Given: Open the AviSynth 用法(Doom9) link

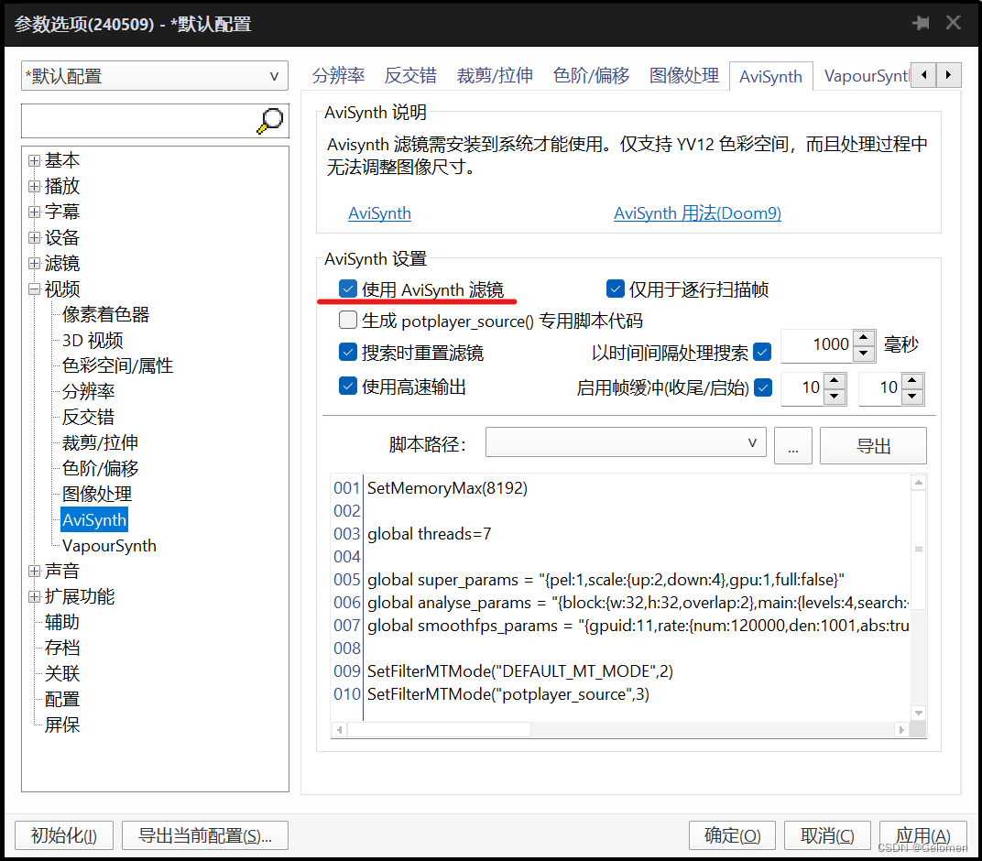Looking at the screenshot, I should [697, 213].
